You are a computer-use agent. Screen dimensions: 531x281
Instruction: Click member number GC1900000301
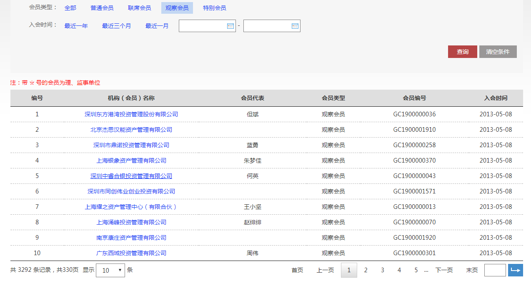tap(414, 253)
